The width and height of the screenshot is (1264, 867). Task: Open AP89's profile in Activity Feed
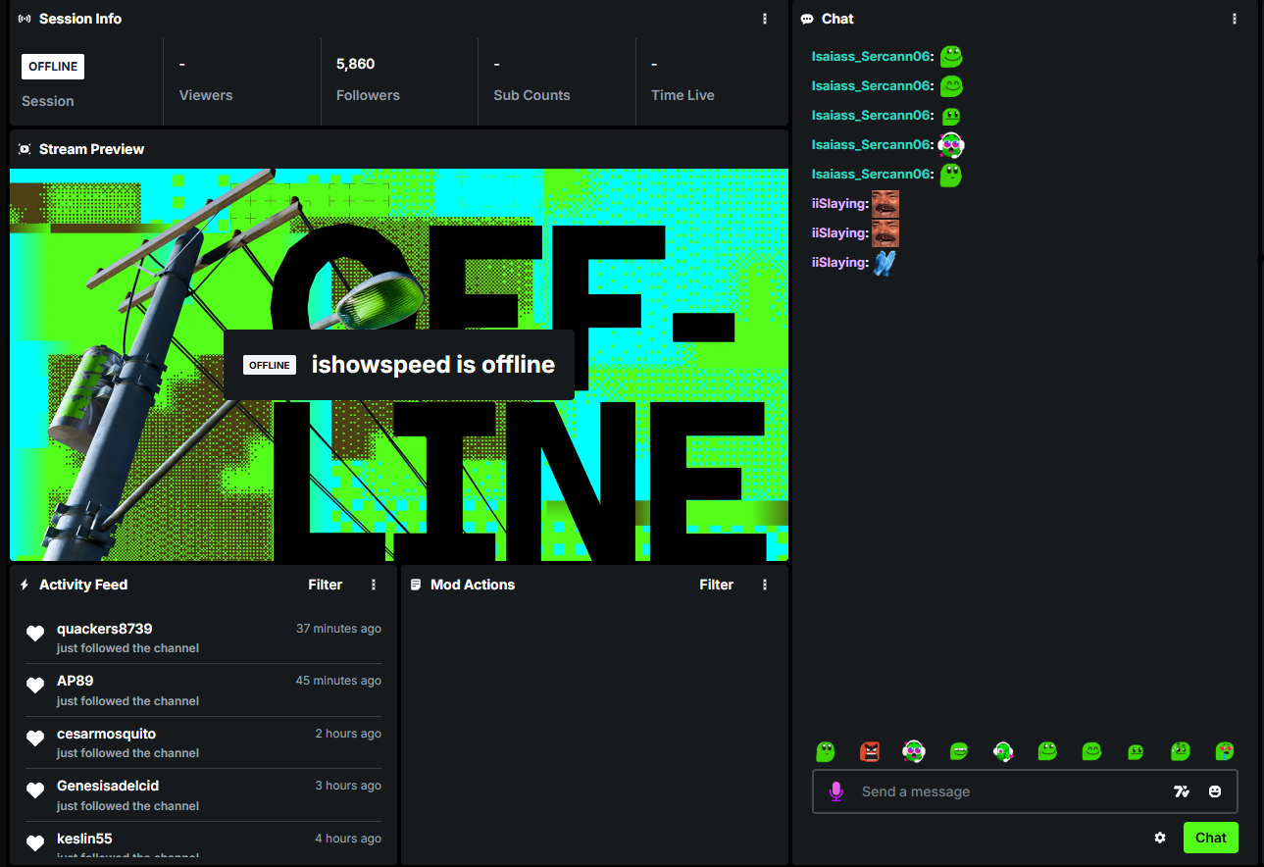coord(76,681)
